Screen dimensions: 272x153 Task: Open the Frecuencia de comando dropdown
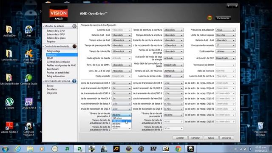(x=225, y=45)
